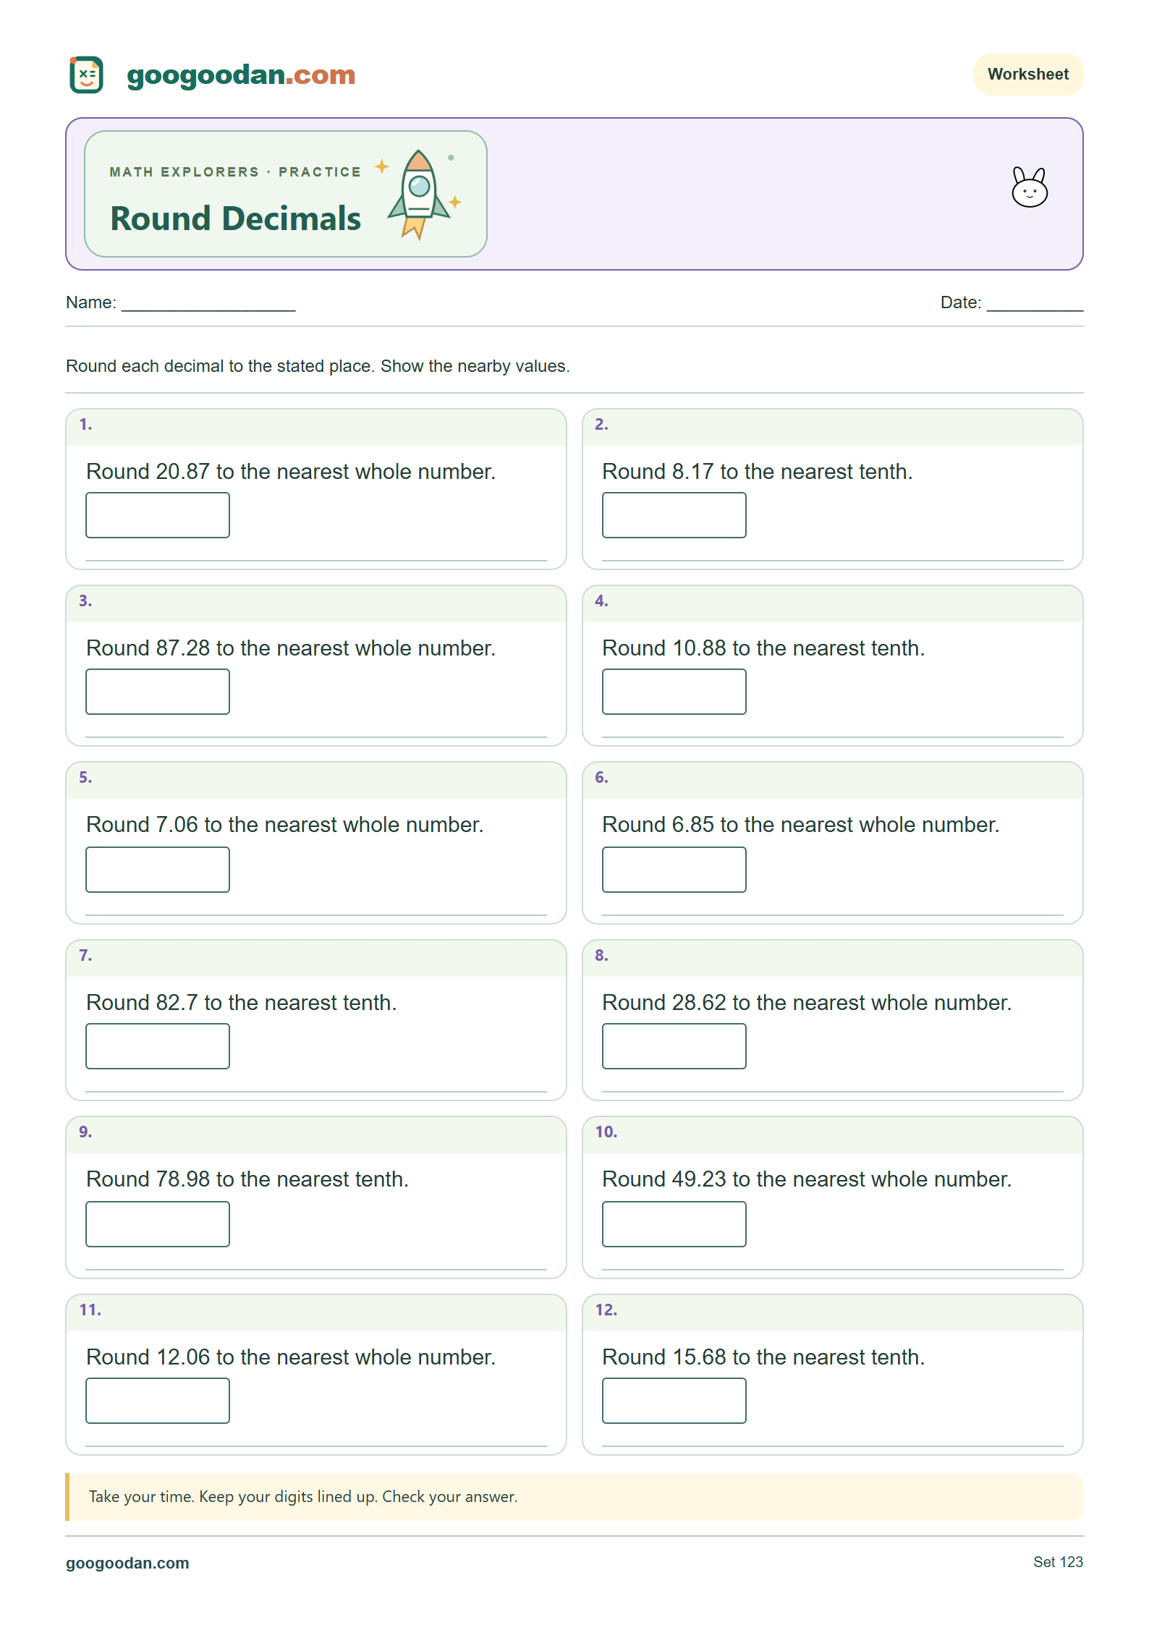Image resolution: width=1149 pixels, height=1625 pixels.
Task: Click answer box for rounding 12.06
Action: coord(158,1401)
